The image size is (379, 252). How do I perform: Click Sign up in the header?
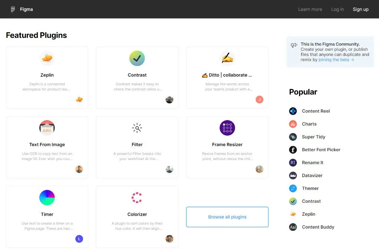pyautogui.click(x=360, y=9)
